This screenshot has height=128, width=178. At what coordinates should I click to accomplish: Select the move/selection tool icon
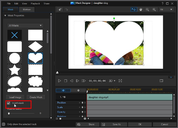[x=134, y=9]
